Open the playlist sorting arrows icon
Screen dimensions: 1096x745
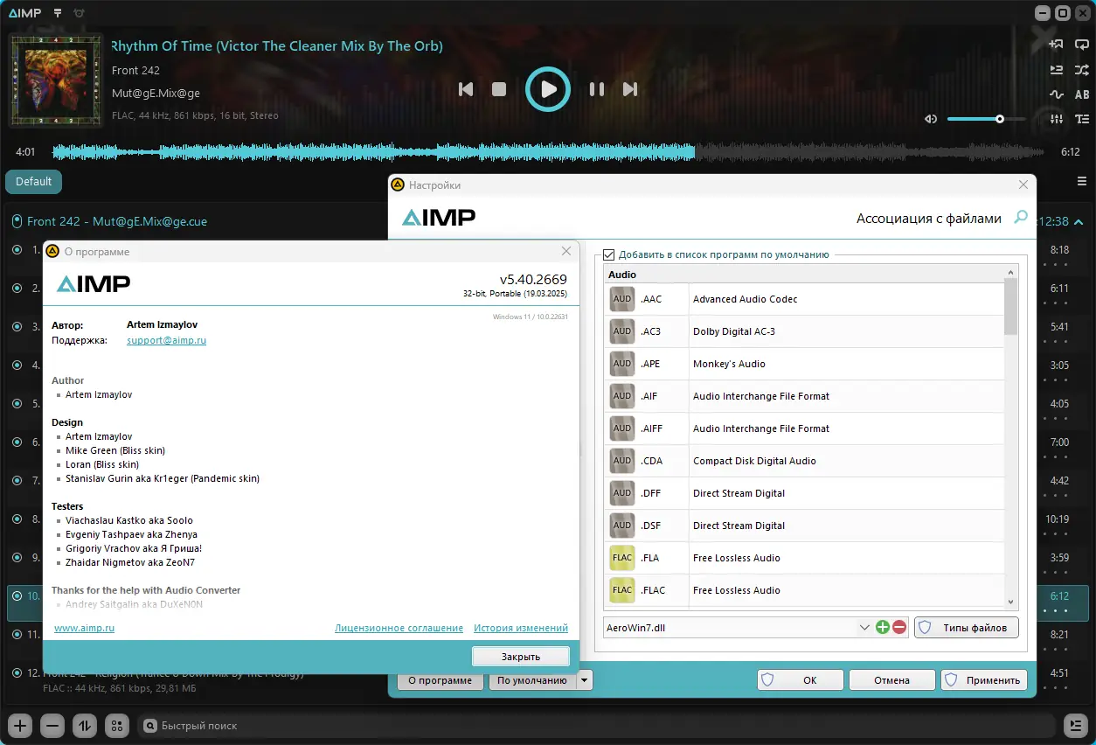[x=85, y=725]
